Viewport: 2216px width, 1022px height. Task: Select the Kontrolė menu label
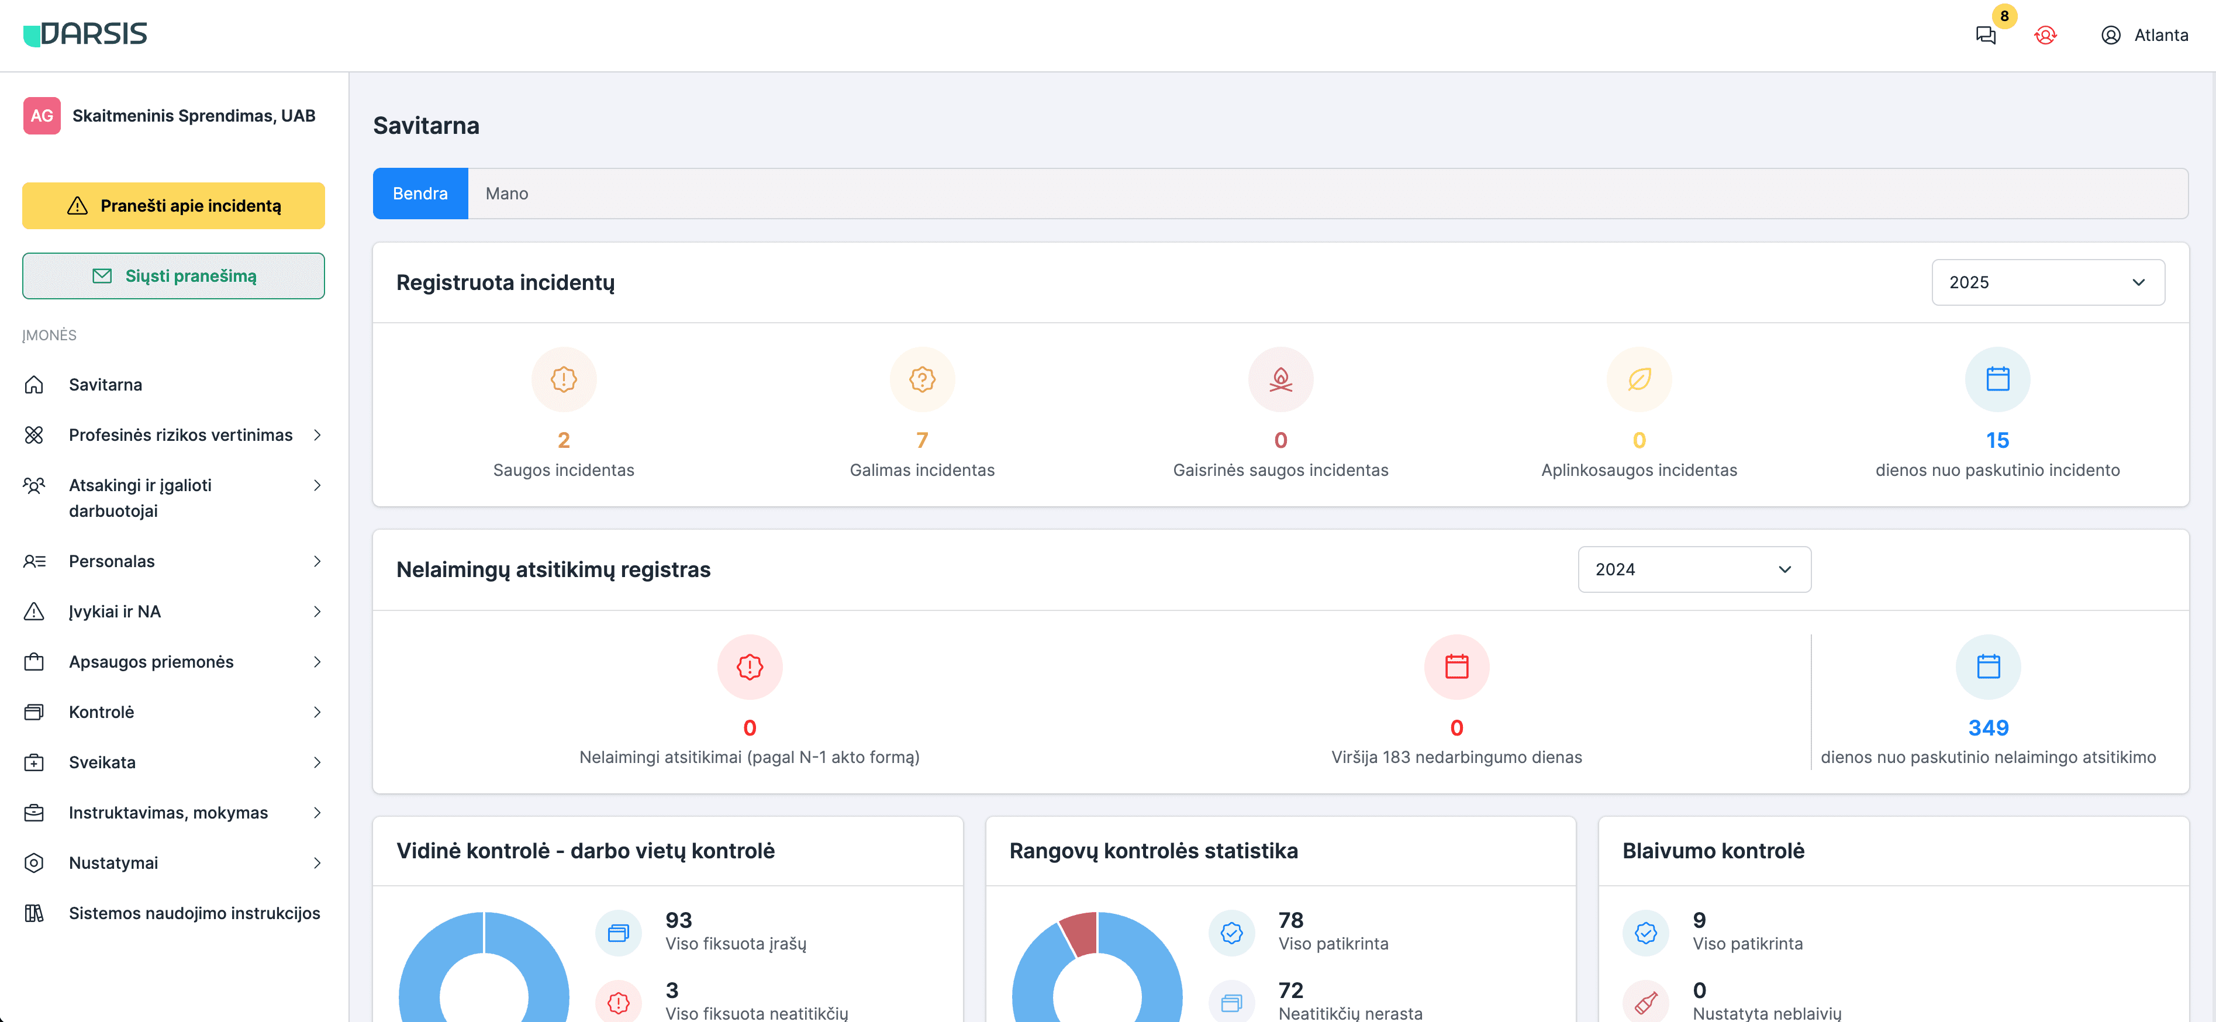(x=102, y=712)
